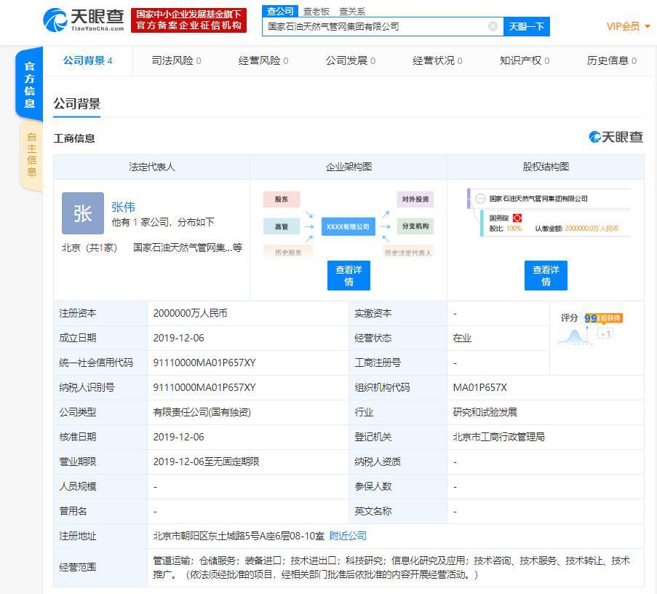Viewport: 657px width, 594px height.
Task: Click the 天眼查 watermark logo beside 工商信息
Action: tap(615, 137)
